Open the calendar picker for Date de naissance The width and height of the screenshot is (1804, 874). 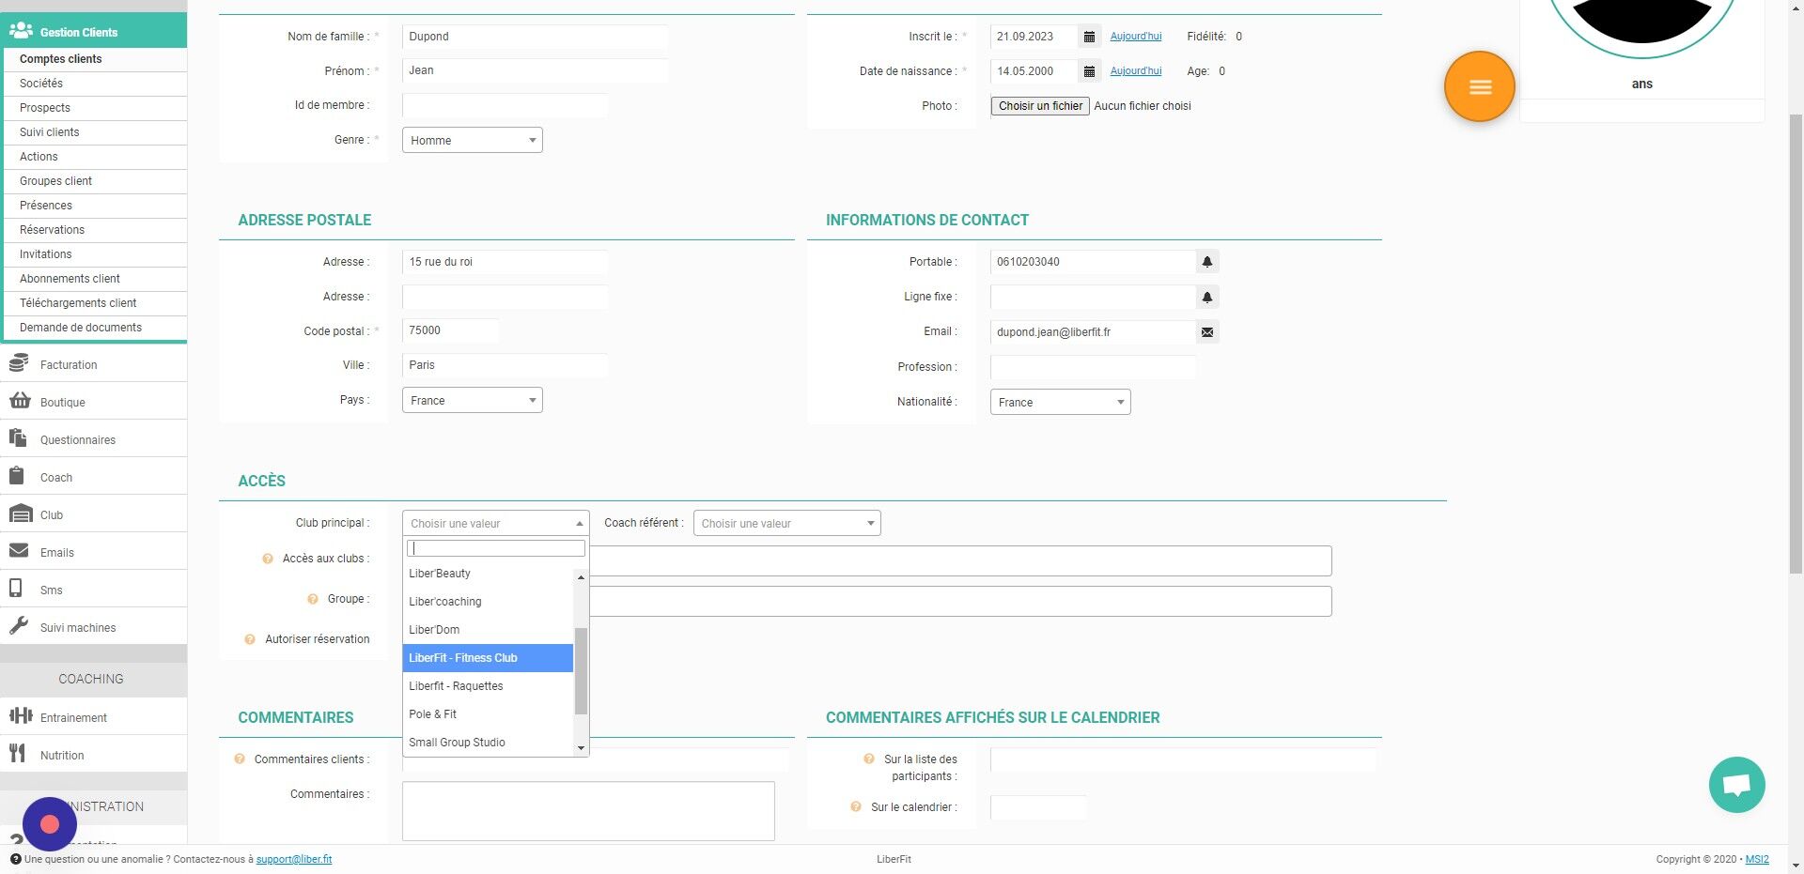1089,71
